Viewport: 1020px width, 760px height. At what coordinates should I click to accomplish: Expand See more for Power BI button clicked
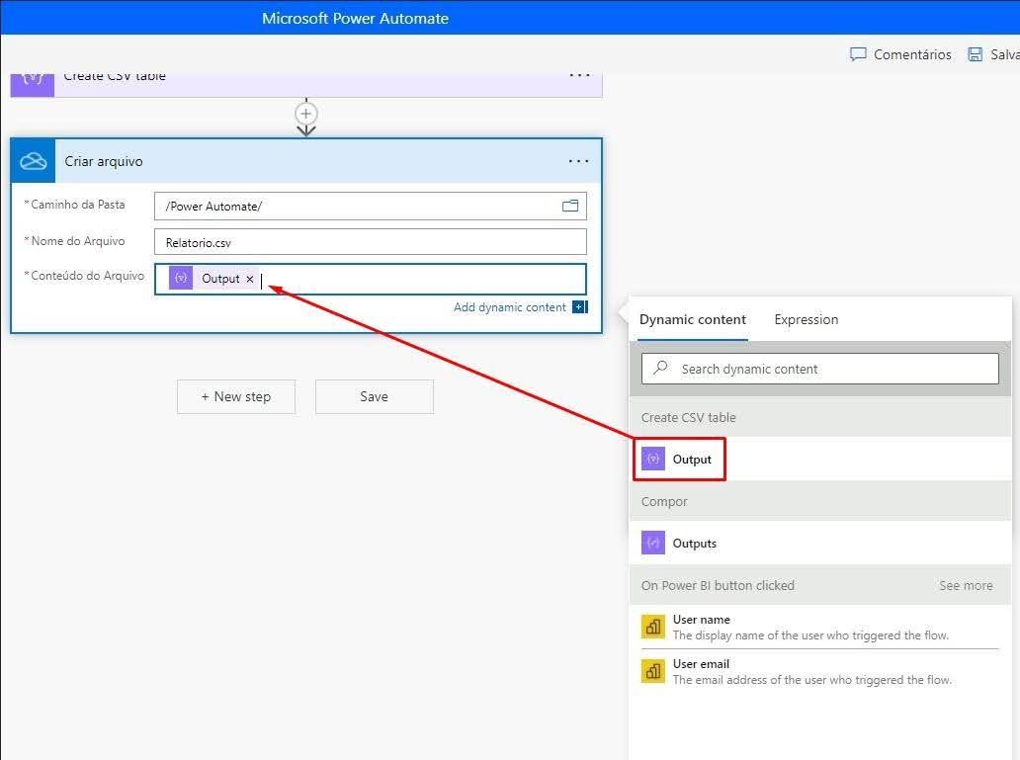[x=965, y=585]
